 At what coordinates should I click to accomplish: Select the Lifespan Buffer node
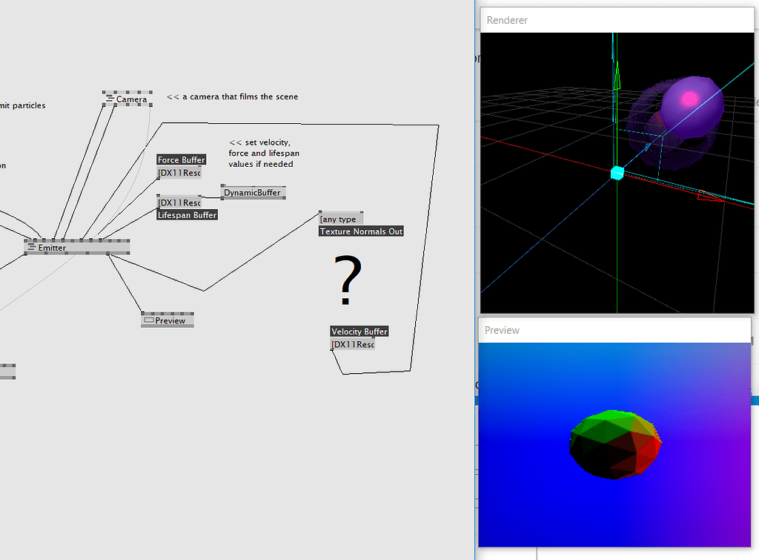coord(187,214)
